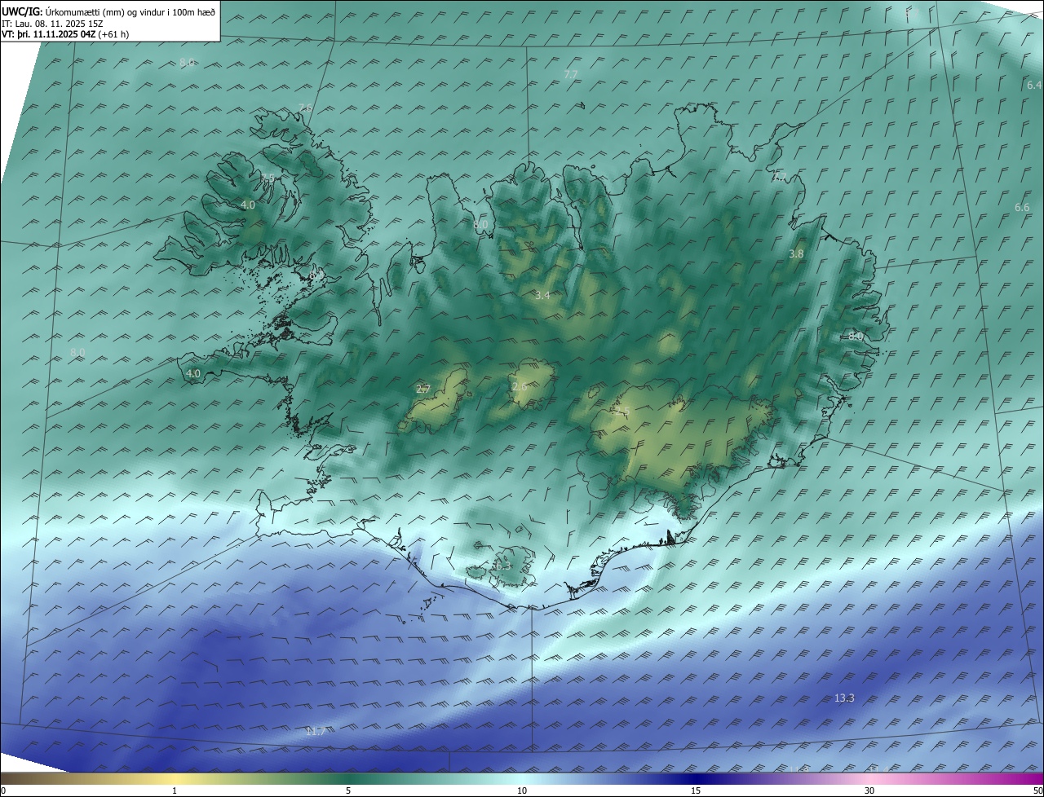Screen dimensions: 1044x797
Task: Click the 3.4 value label
Action: (542, 295)
